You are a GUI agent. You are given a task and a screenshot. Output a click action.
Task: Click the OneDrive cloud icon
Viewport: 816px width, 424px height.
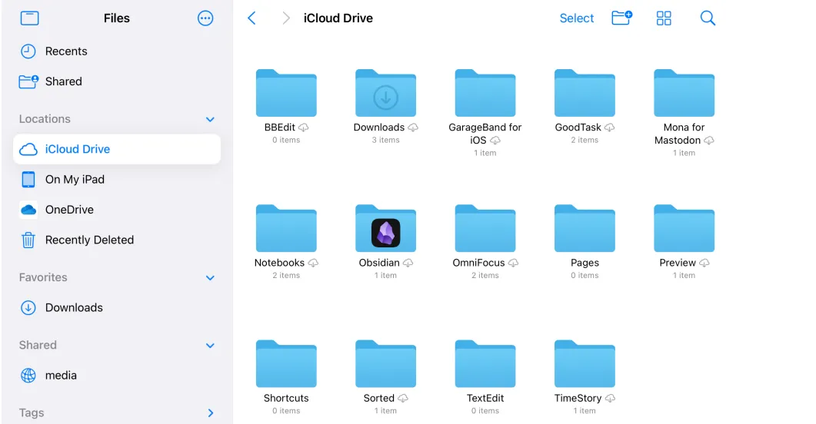28,210
